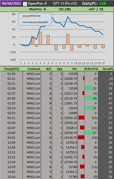
Task: Click the 01:45 time cell
Action: click(11, 99)
